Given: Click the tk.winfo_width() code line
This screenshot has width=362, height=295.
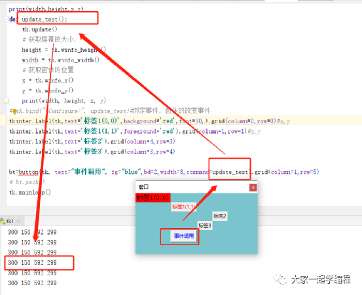Looking at the screenshot, I should [60, 60].
